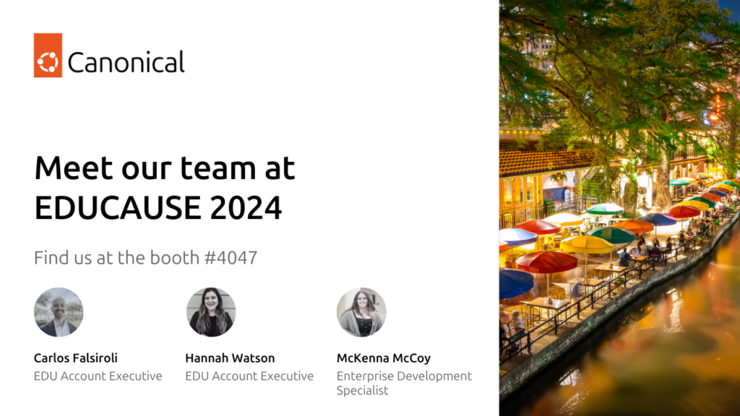Click "Find us at the booth #4047"
The image size is (740, 416).
[x=145, y=258]
